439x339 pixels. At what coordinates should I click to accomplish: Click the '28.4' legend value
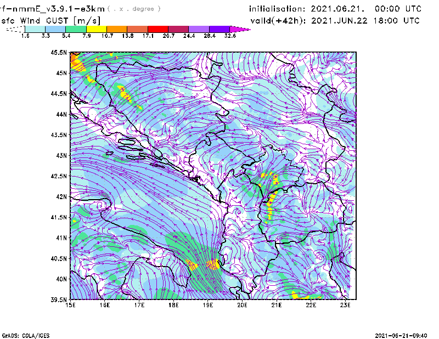point(210,36)
